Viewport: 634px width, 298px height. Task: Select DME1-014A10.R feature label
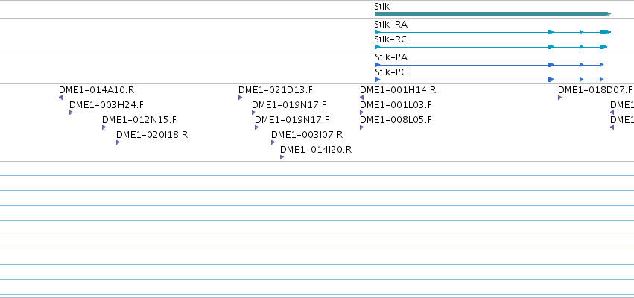[96, 90]
